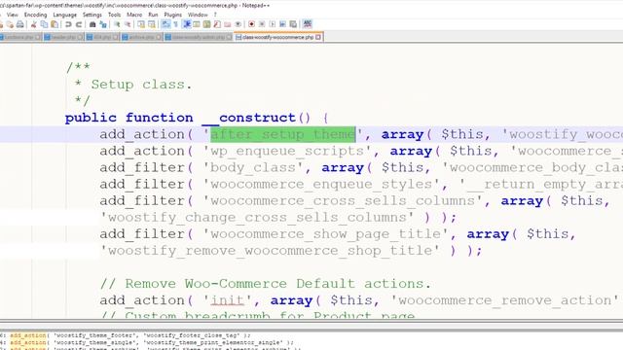The width and height of the screenshot is (623, 350).
Task: Click the 'body_class' string
Action: pyautogui.click(x=253, y=168)
